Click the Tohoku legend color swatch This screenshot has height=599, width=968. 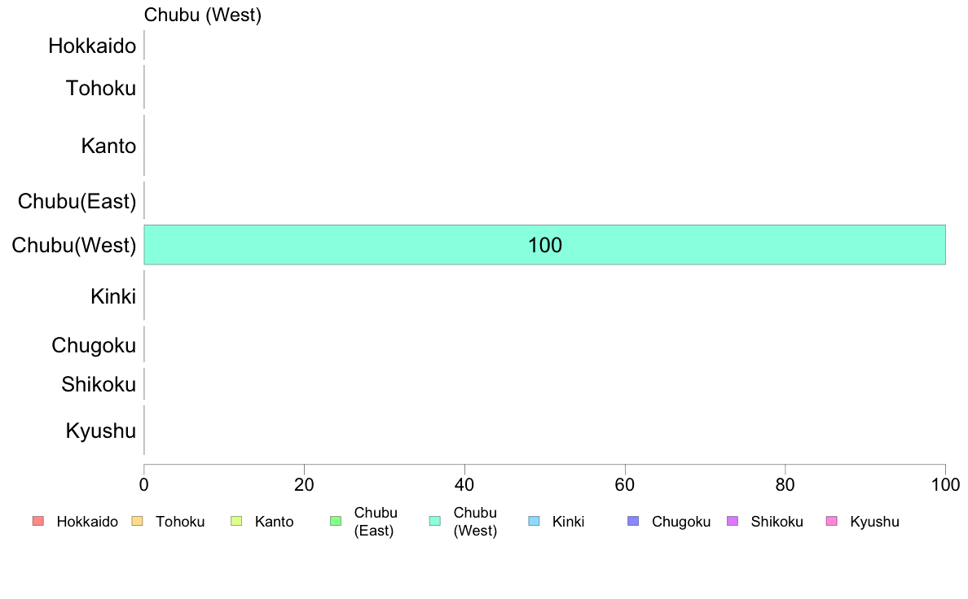[x=137, y=521]
